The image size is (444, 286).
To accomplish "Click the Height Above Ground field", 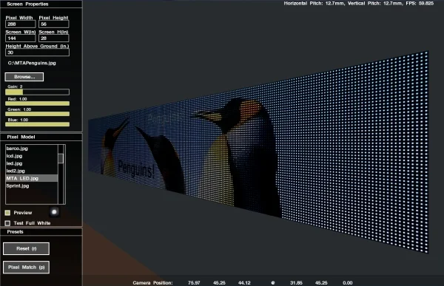I will tap(37, 52).
